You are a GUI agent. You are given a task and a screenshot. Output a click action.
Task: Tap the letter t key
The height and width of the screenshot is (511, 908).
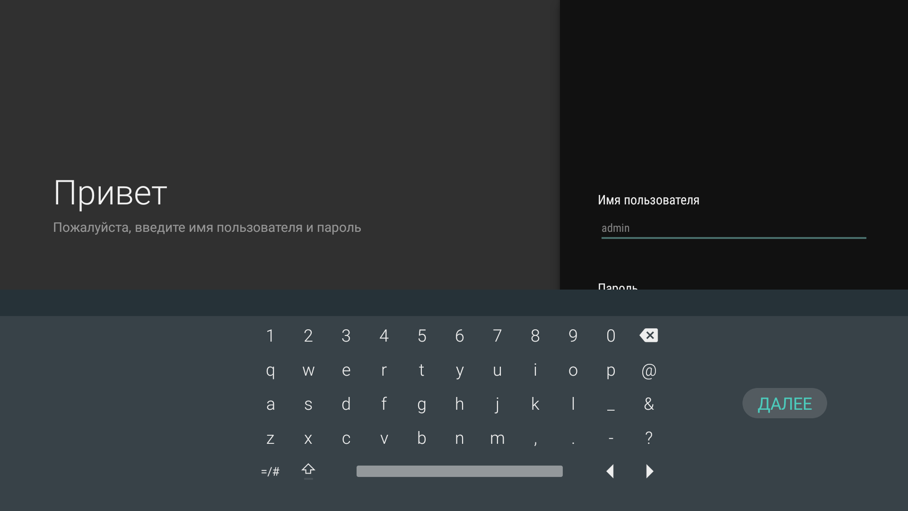[421, 370]
